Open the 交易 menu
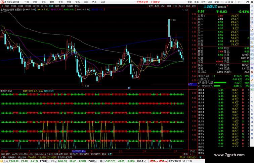 pyautogui.click(x=77, y=2)
